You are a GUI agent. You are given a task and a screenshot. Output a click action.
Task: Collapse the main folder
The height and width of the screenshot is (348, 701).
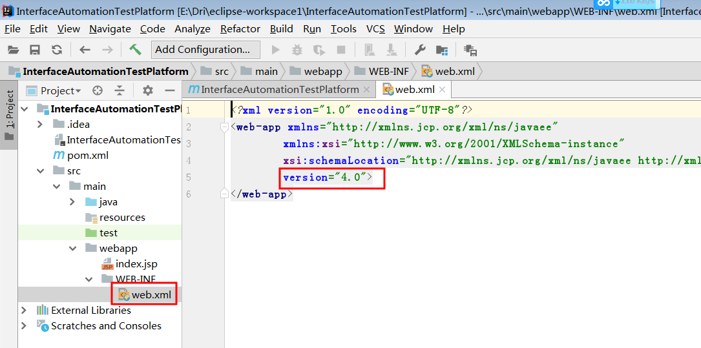[56, 187]
